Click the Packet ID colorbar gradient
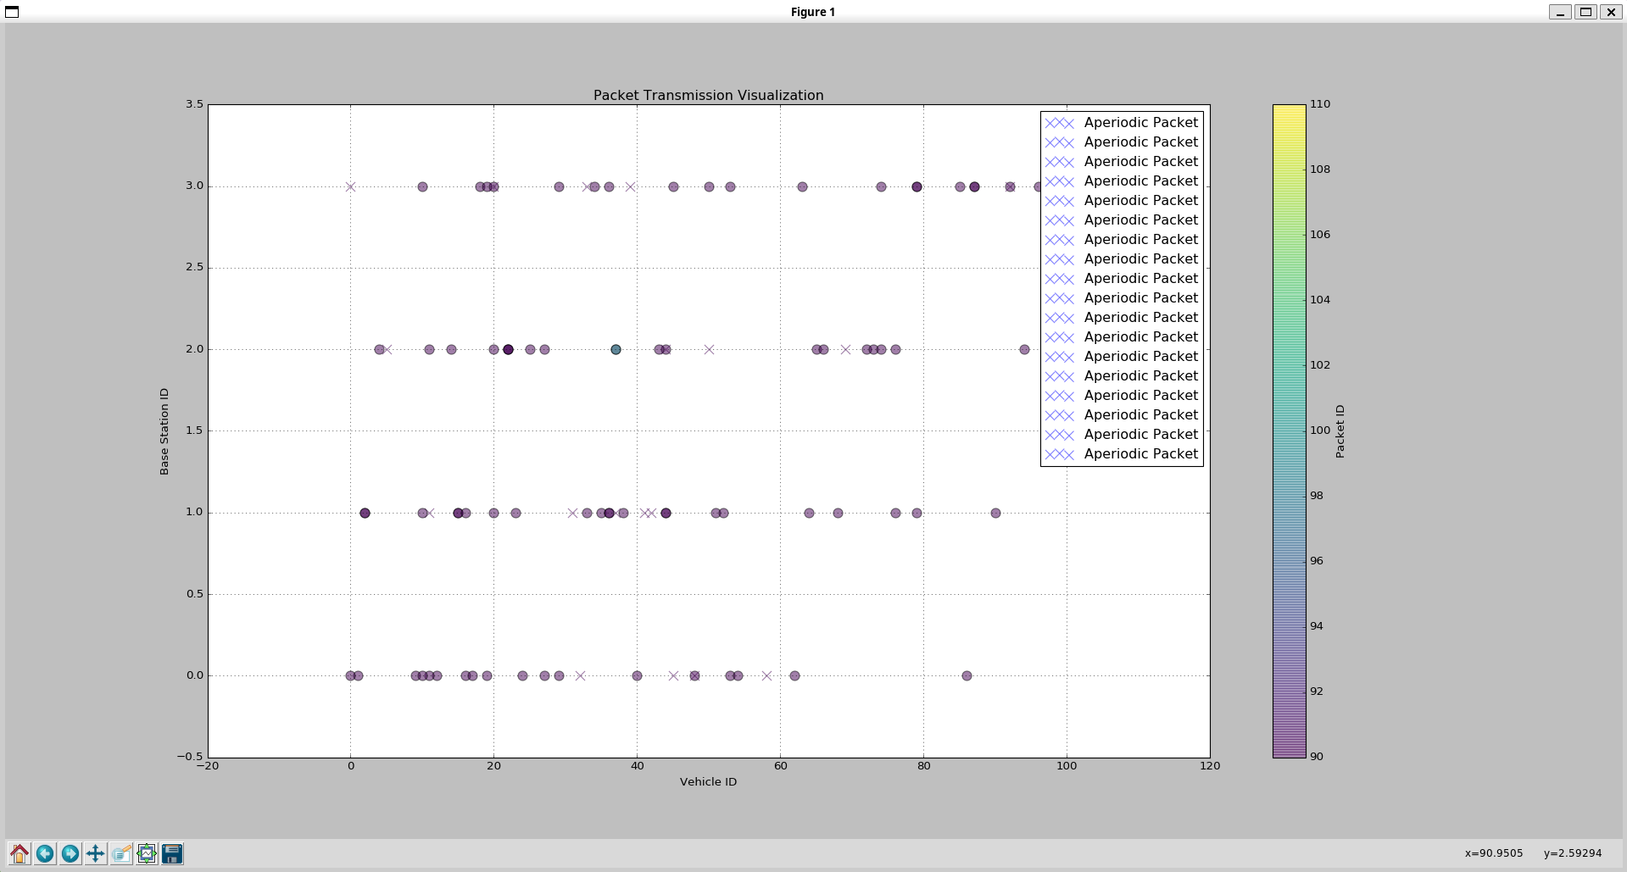 (x=1289, y=430)
